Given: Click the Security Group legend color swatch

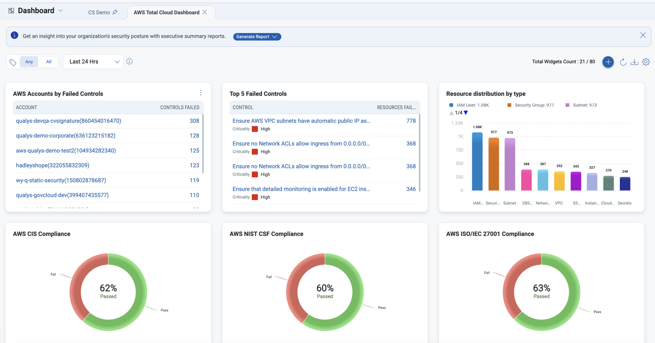Looking at the screenshot, I should point(509,105).
